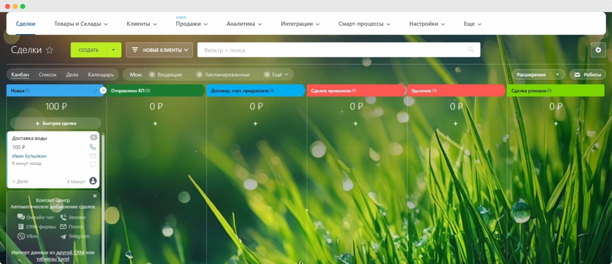
Task: Select the Удаление stage header
Action: point(455,90)
